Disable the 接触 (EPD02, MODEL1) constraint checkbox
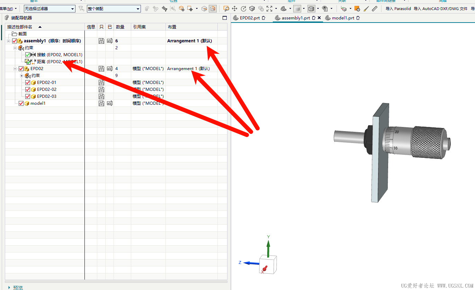 (x=28, y=55)
